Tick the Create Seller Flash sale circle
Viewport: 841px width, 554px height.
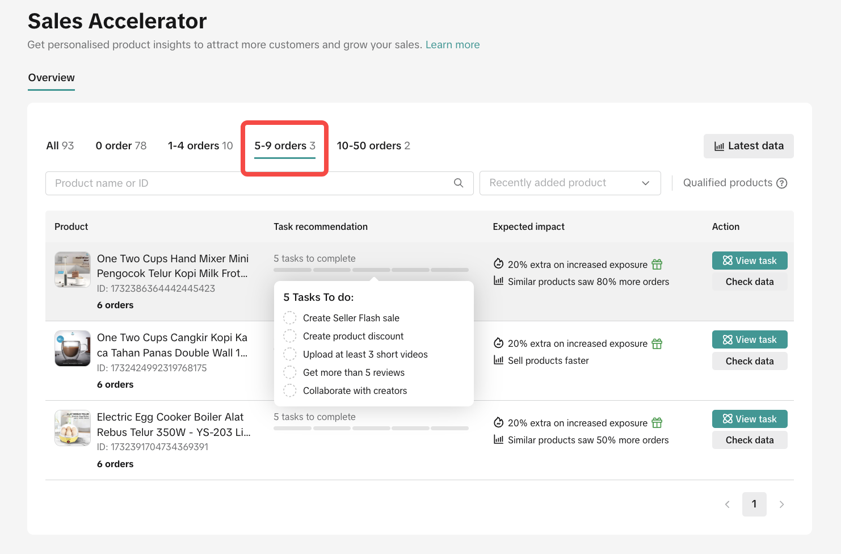pos(289,318)
